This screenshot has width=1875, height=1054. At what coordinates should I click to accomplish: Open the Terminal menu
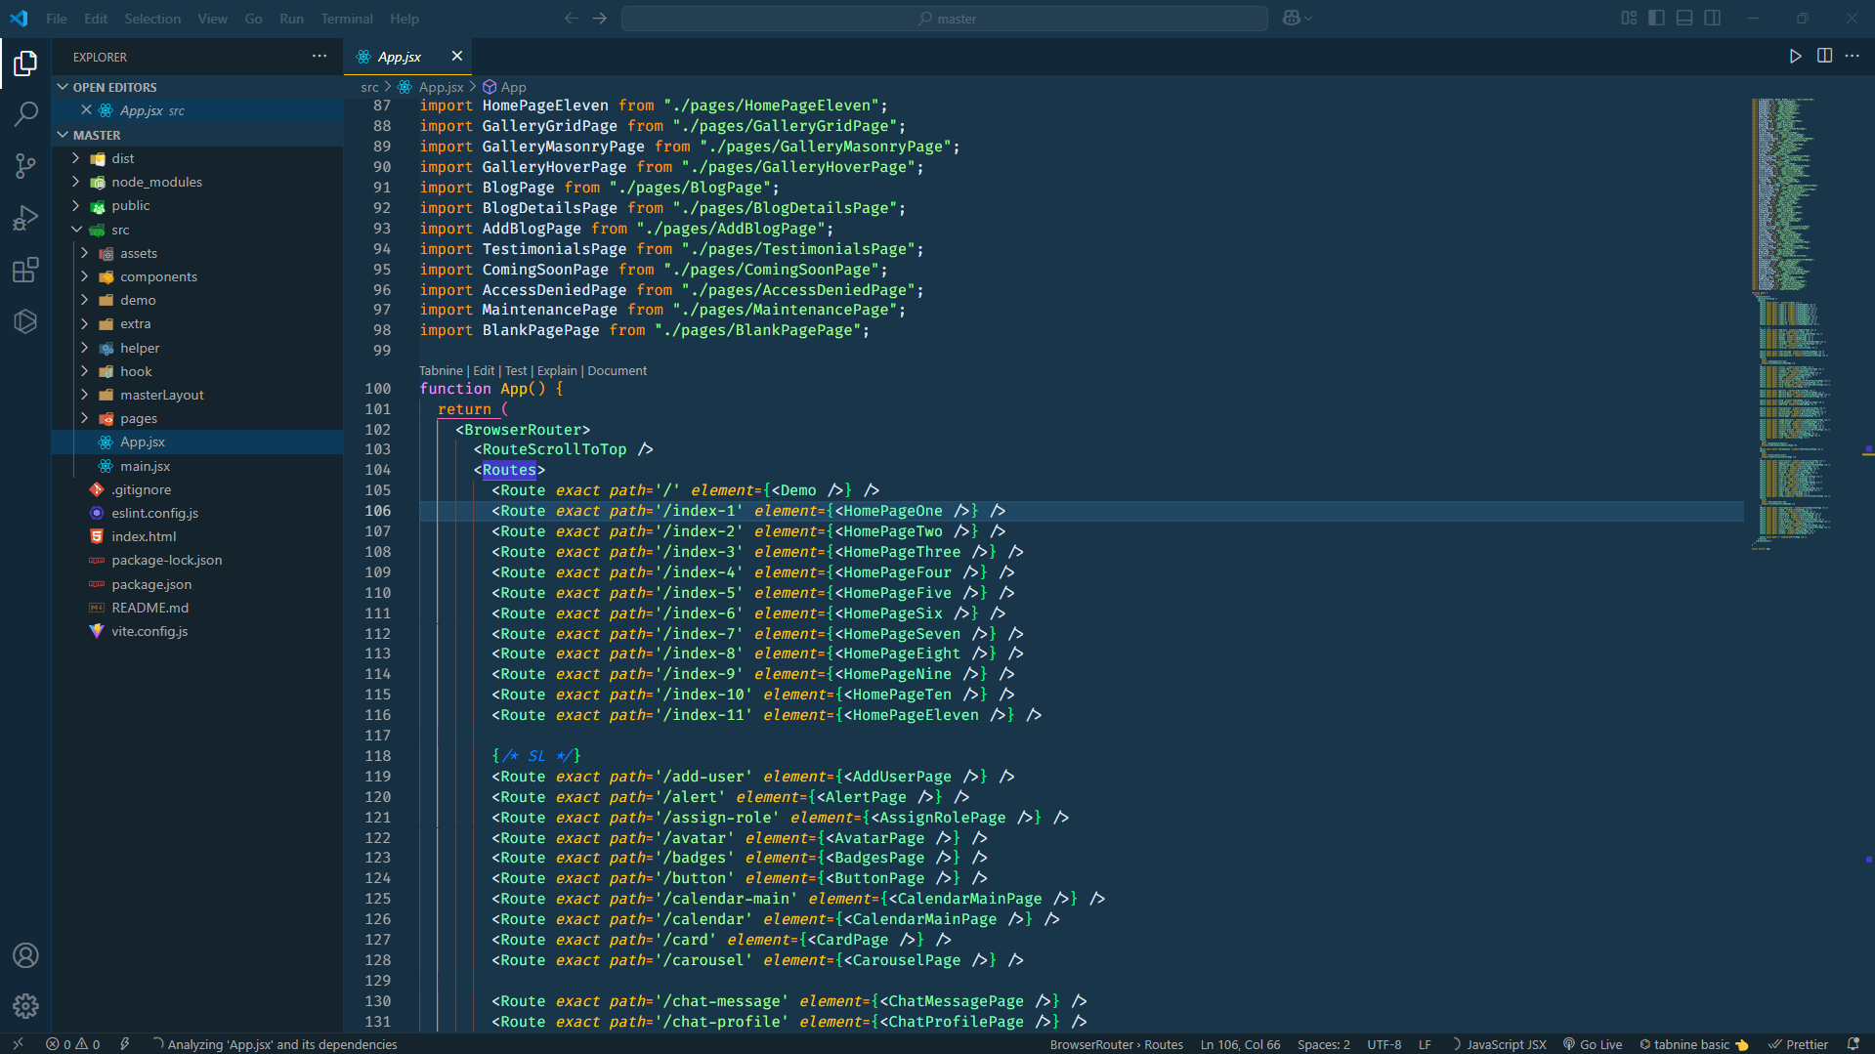tap(346, 19)
